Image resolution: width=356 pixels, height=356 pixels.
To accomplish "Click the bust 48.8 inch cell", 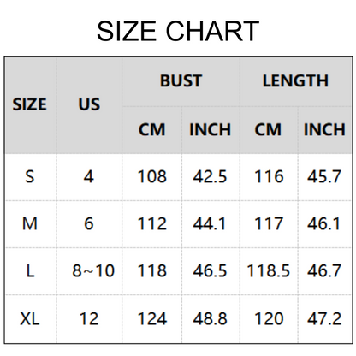I will (x=210, y=318).
